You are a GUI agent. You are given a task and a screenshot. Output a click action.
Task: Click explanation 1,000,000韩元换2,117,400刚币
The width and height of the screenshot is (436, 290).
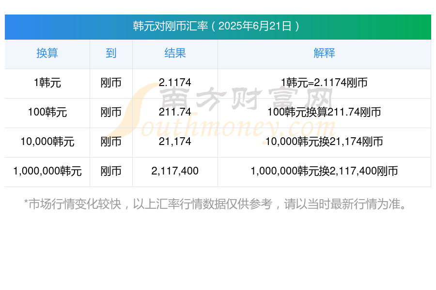[x=324, y=171]
